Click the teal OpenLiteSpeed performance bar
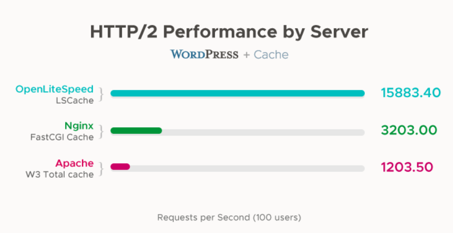 [x=238, y=94]
